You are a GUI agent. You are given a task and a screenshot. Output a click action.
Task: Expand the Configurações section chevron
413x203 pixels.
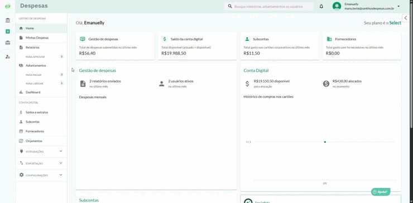point(61,175)
